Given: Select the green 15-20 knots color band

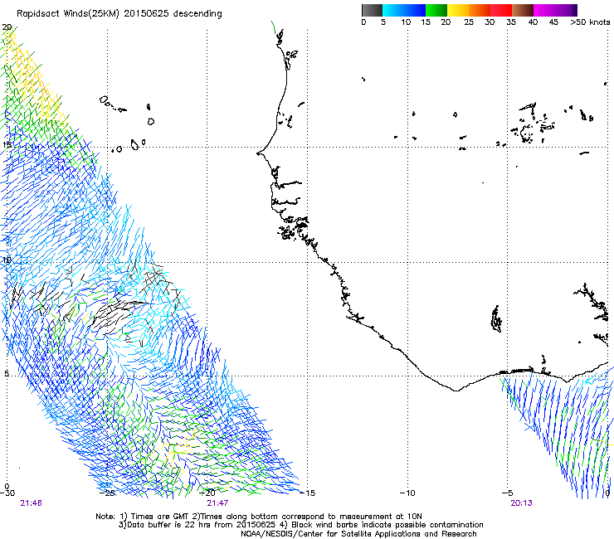Looking at the screenshot, I should (x=436, y=10).
